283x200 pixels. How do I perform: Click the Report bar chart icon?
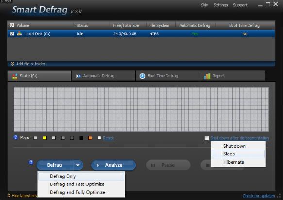coord(207,76)
